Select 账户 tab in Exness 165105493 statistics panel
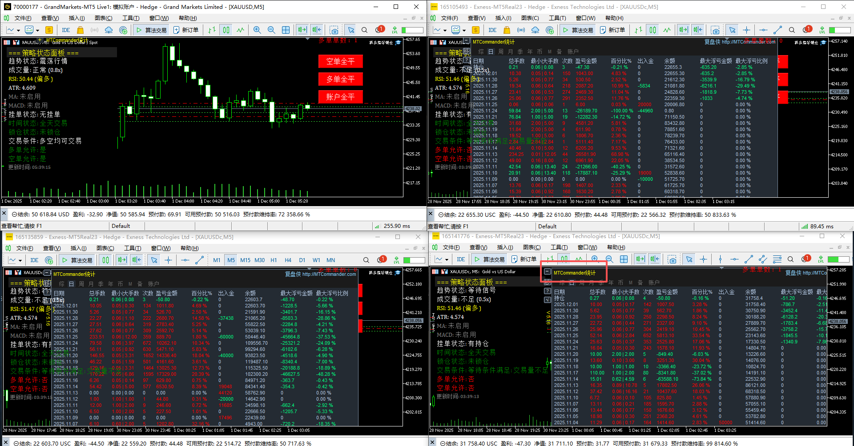Image resolution: width=854 pixels, height=446 pixels. (573, 52)
